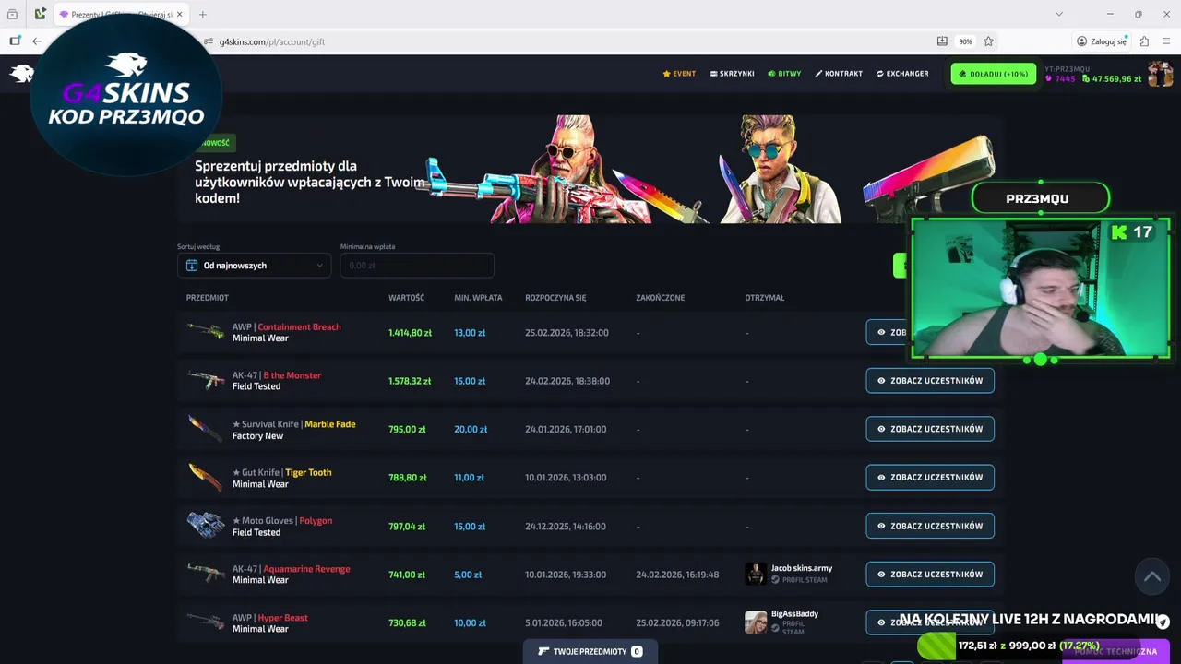View participants for Survival Knife Marble Fade

click(930, 429)
